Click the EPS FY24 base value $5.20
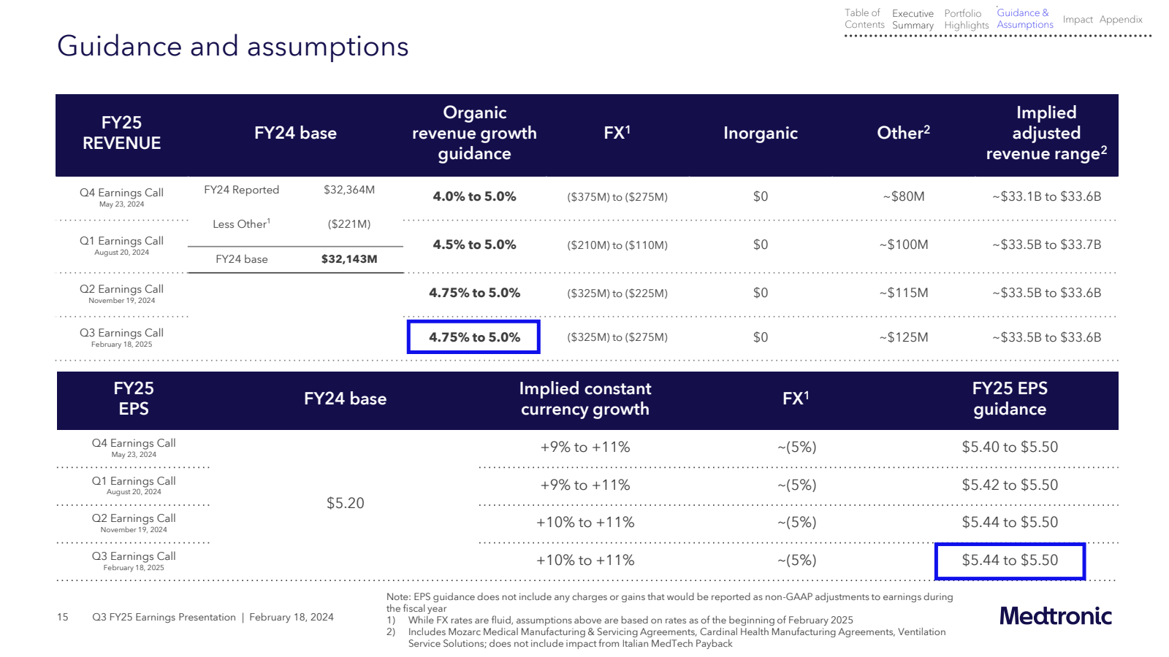 click(345, 503)
